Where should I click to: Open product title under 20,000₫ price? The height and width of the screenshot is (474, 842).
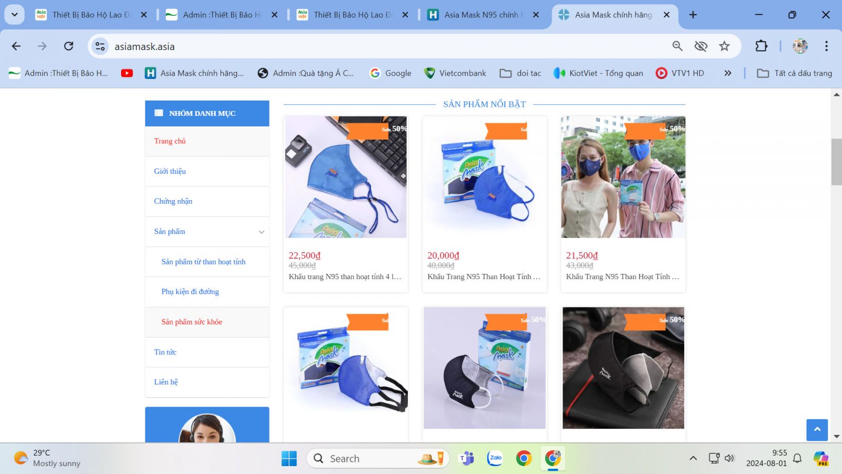pyautogui.click(x=484, y=276)
